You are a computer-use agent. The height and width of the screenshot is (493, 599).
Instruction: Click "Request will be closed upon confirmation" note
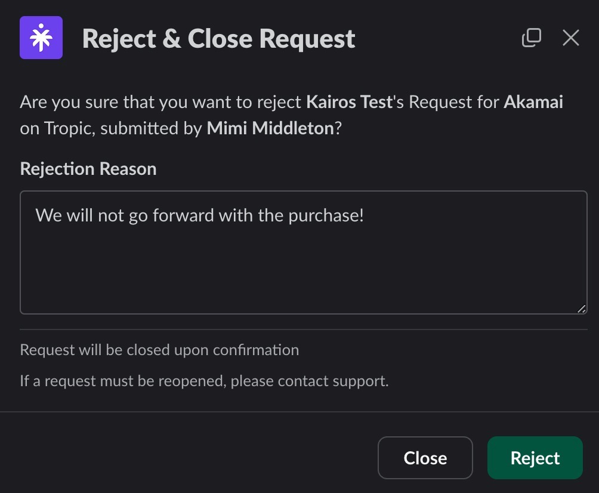coord(159,350)
